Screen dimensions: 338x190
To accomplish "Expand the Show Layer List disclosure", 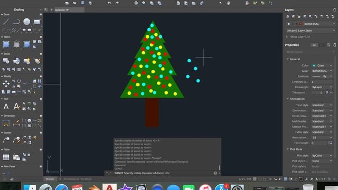I will (x=287, y=37).
